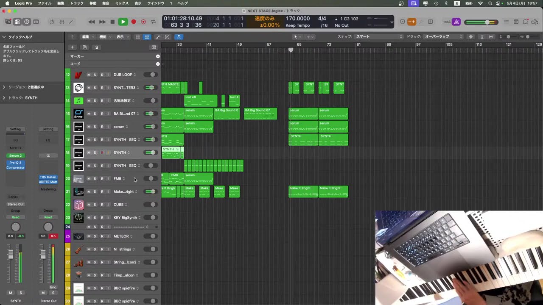This screenshot has height=305, width=543.
Task: Add a marker with the マーカー plus button
Action: coord(158,56)
